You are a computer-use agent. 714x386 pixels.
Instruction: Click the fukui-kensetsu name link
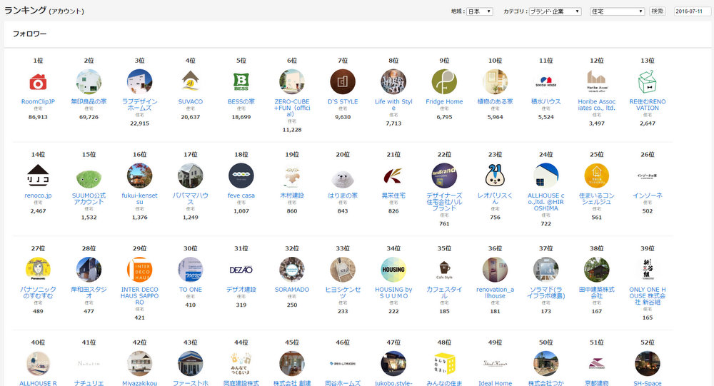click(x=140, y=198)
